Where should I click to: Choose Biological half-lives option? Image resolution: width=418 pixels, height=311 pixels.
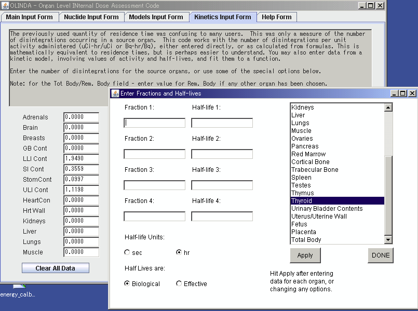click(x=127, y=284)
